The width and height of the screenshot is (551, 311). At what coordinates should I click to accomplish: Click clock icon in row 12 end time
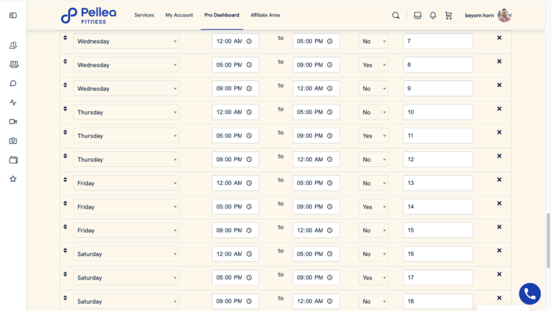329,159
